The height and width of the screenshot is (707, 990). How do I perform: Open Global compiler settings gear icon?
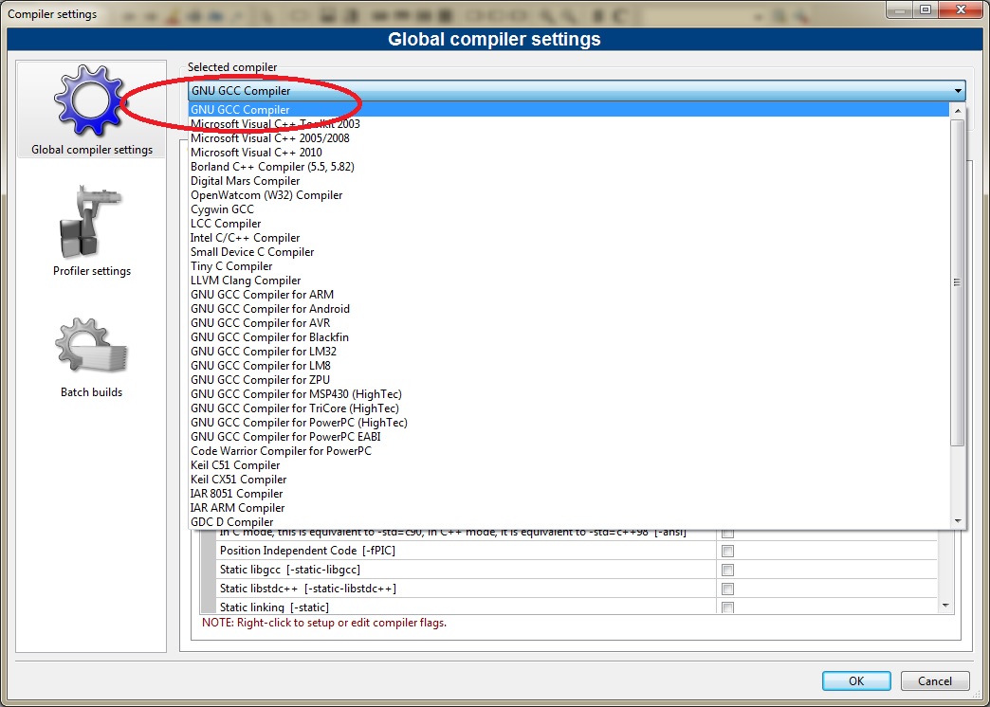click(92, 100)
